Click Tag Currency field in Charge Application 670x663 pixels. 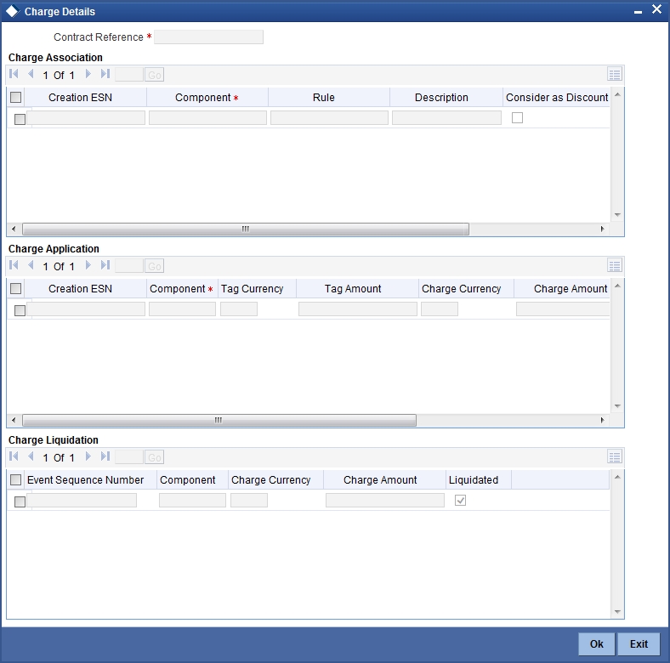point(239,309)
